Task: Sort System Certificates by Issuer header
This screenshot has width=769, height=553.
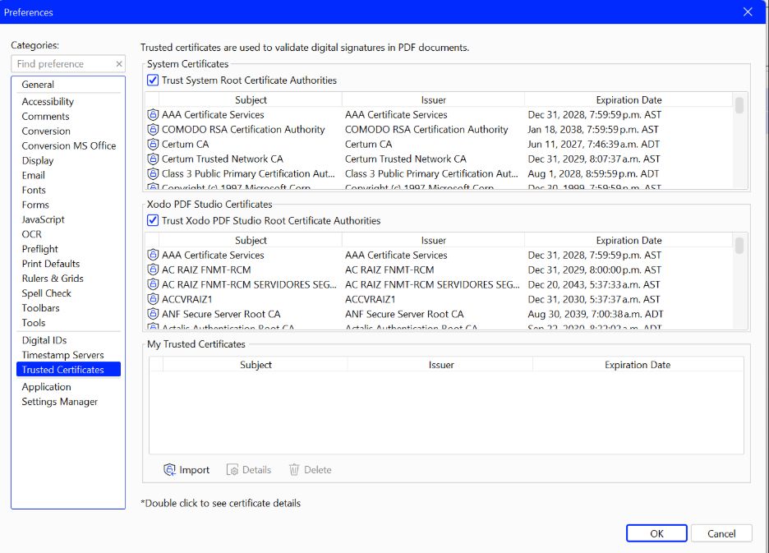Action: click(433, 99)
